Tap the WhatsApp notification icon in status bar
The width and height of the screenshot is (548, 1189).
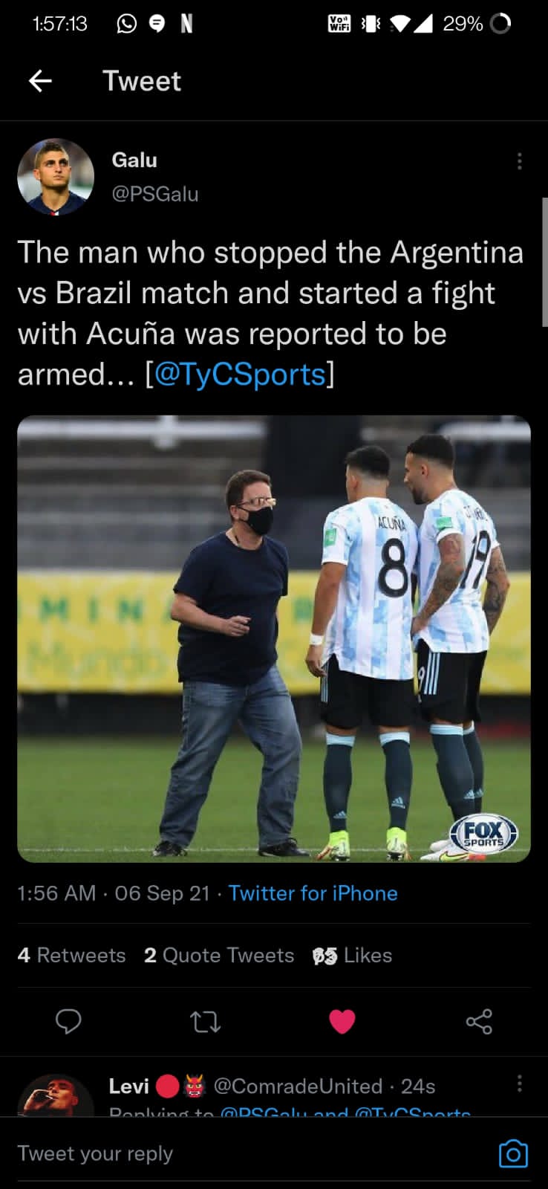tap(127, 24)
